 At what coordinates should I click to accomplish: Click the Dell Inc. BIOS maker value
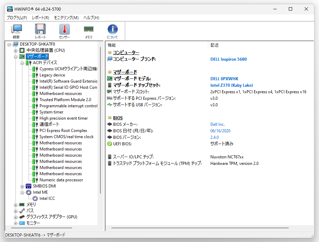218,124
